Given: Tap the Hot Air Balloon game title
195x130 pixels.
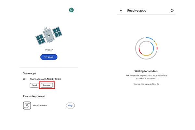Looking at the screenshot, I should coord(40,105).
